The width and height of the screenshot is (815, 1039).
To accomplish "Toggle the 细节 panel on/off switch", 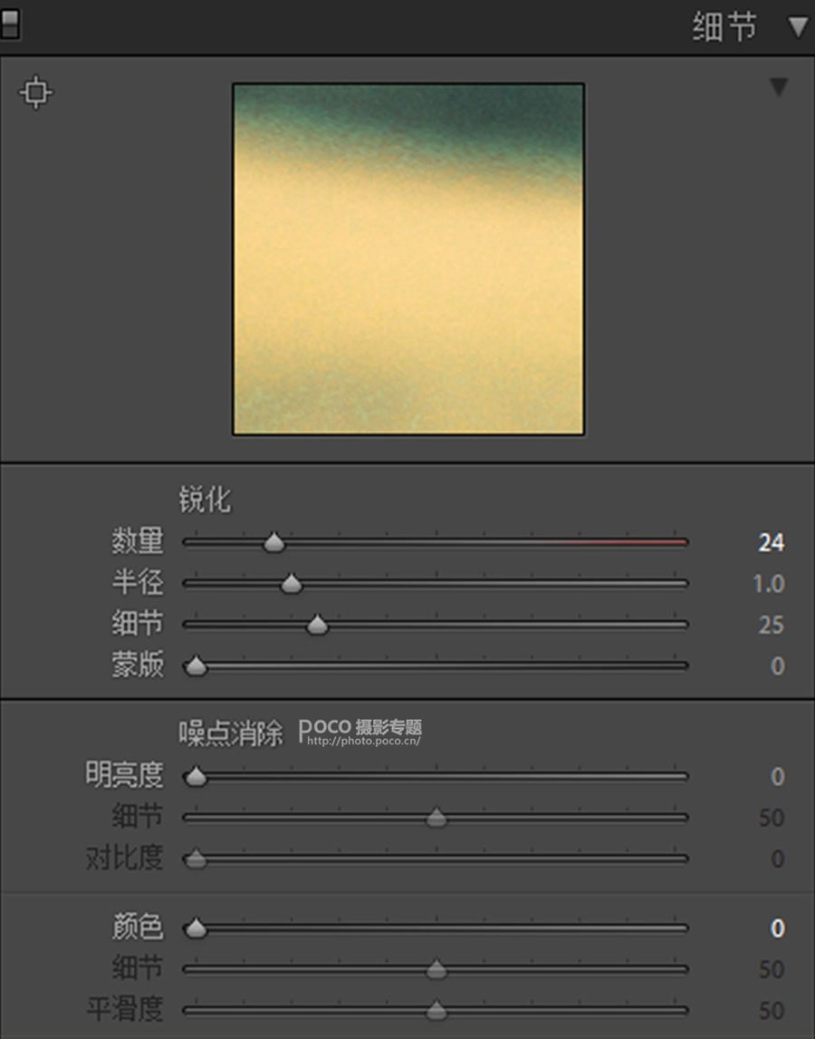I will click(x=10, y=24).
